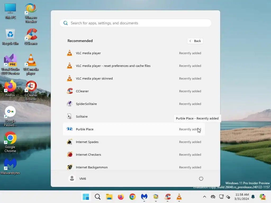This screenshot has width=271, height=203.
Task: Click the OneDrive cloud tray icon
Action: click(x=213, y=197)
